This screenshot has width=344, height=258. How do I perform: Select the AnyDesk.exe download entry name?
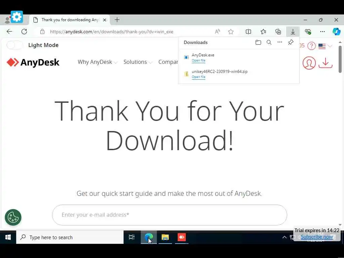click(x=203, y=55)
